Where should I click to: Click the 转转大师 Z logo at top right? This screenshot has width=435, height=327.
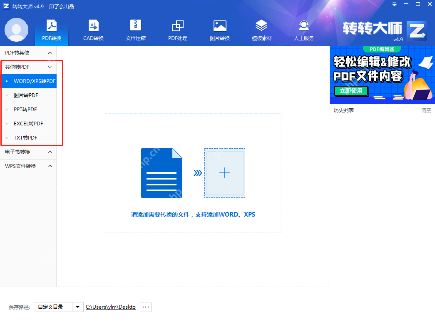416,30
